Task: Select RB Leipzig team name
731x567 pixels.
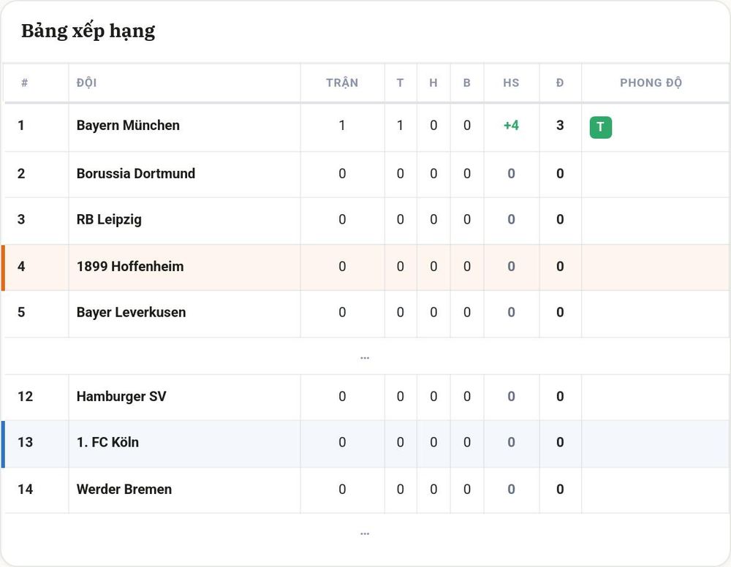Action: [x=109, y=219]
